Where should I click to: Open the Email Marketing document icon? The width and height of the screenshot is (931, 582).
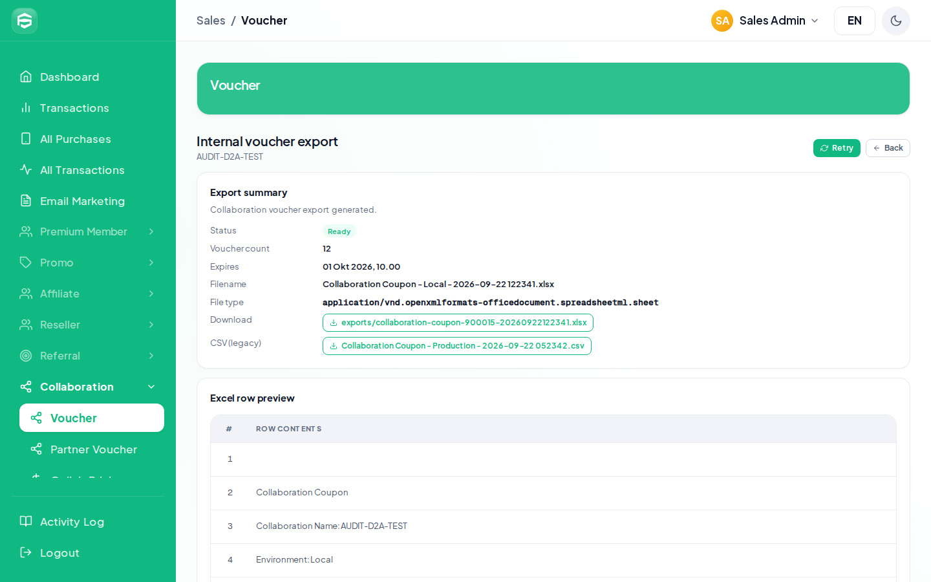point(26,201)
